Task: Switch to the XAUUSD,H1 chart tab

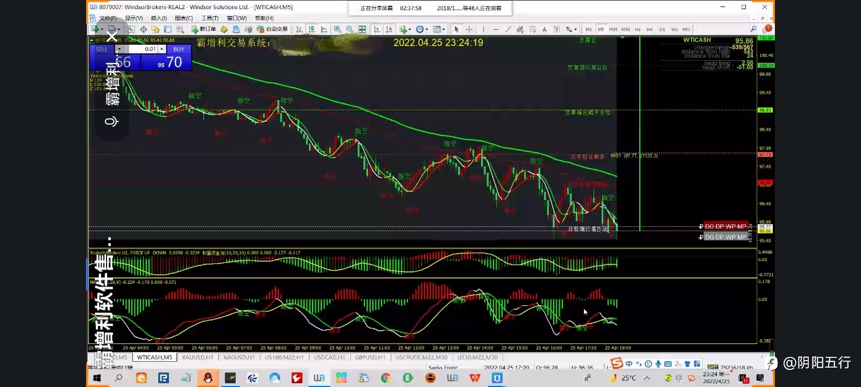Action: click(197, 357)
